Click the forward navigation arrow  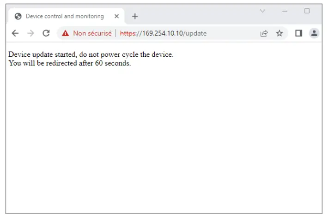pos(30,33)
